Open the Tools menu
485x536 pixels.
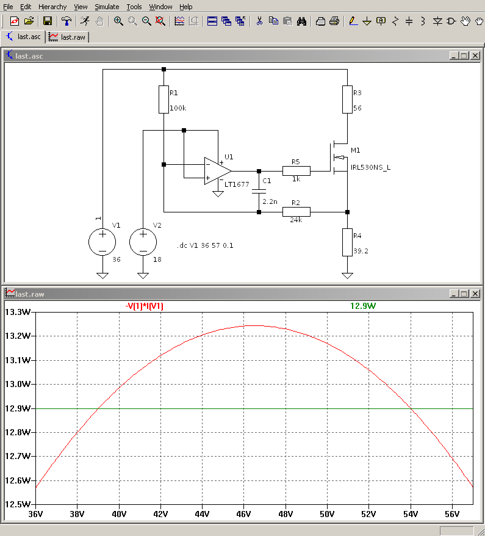pos(134,7)
